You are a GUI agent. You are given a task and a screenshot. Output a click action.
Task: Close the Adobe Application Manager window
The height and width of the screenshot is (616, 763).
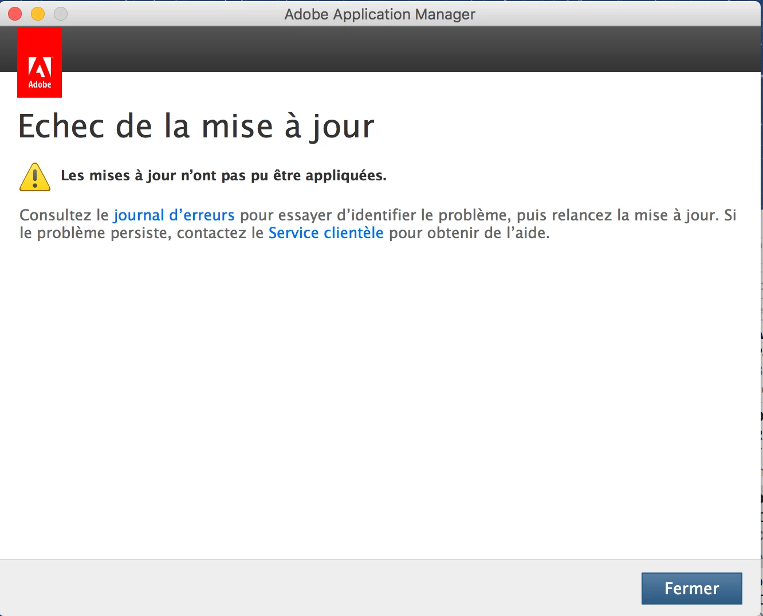[15, 14]
